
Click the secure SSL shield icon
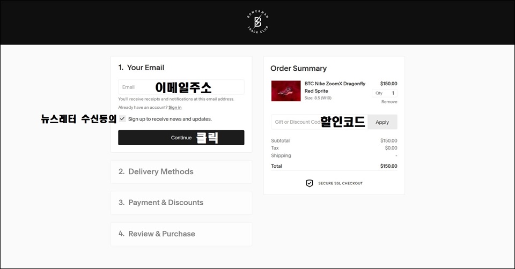(310, 183)
